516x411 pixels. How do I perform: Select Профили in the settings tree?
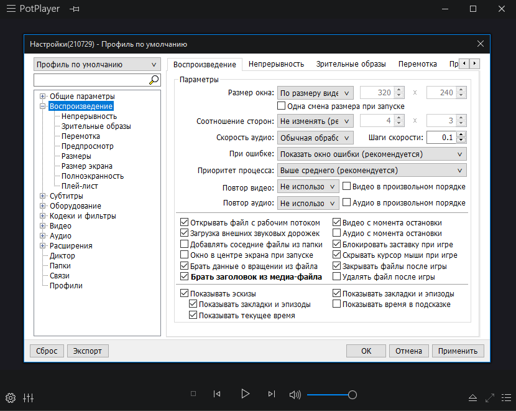point(66,285)
